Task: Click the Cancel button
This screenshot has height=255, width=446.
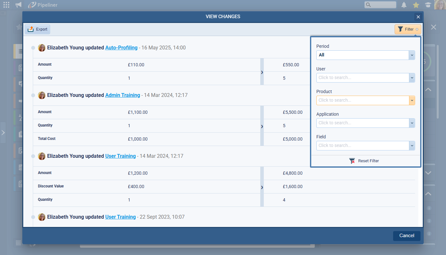Action: (406, 236)
